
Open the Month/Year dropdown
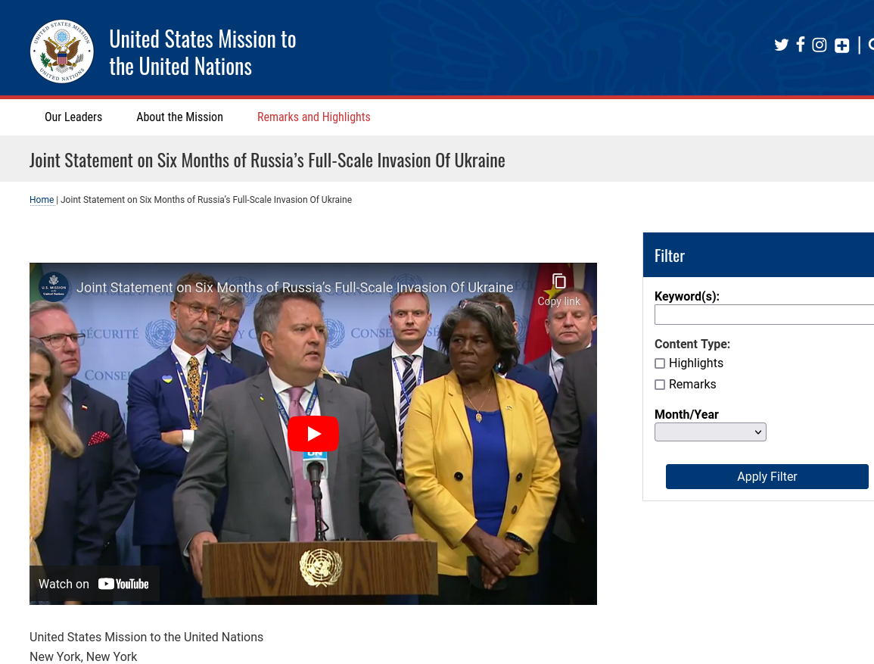(x=710, y=432)
